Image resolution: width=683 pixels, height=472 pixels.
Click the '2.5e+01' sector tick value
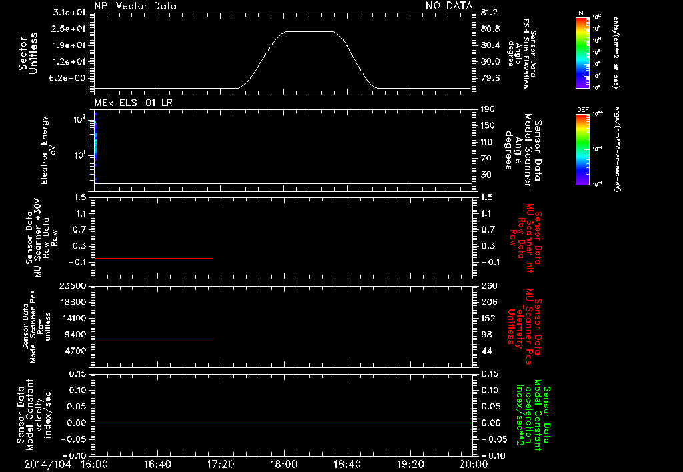(x=69, y=29)
